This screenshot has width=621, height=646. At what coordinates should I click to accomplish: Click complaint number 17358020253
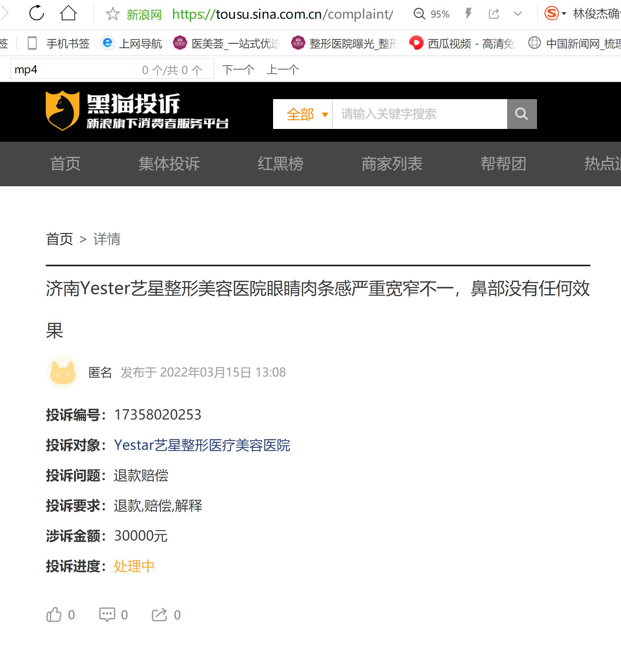tap(158, 415)
